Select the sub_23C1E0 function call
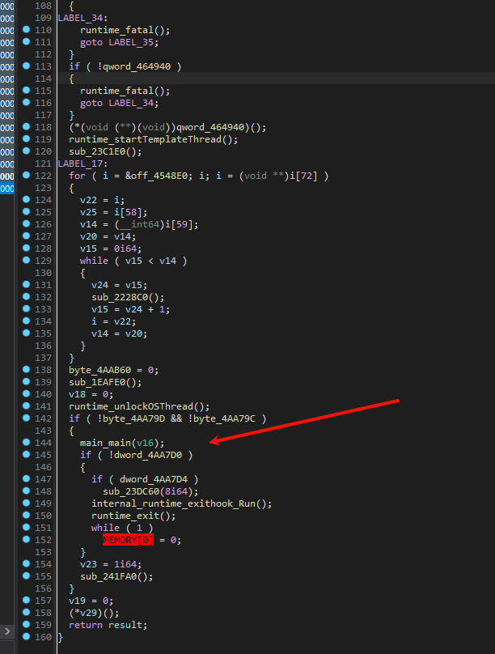Screen dimensions: 495x654 pos(97,151)
